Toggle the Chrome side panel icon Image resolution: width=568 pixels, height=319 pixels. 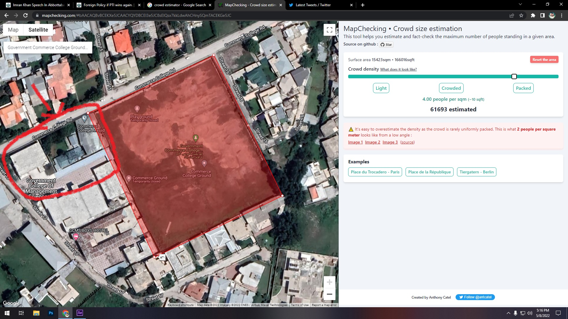tap(543, 15)
